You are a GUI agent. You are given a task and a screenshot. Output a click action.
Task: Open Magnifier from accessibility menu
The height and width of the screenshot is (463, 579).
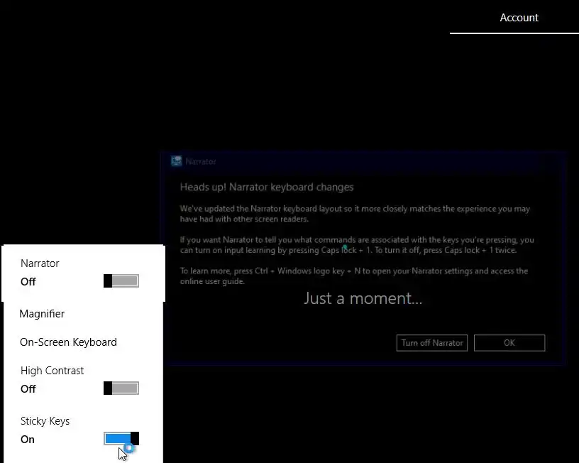[42, 314]
